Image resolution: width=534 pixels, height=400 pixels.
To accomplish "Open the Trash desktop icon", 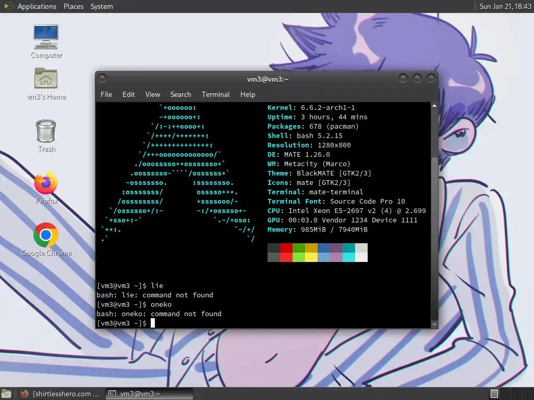I will click(x=46, y=136).
